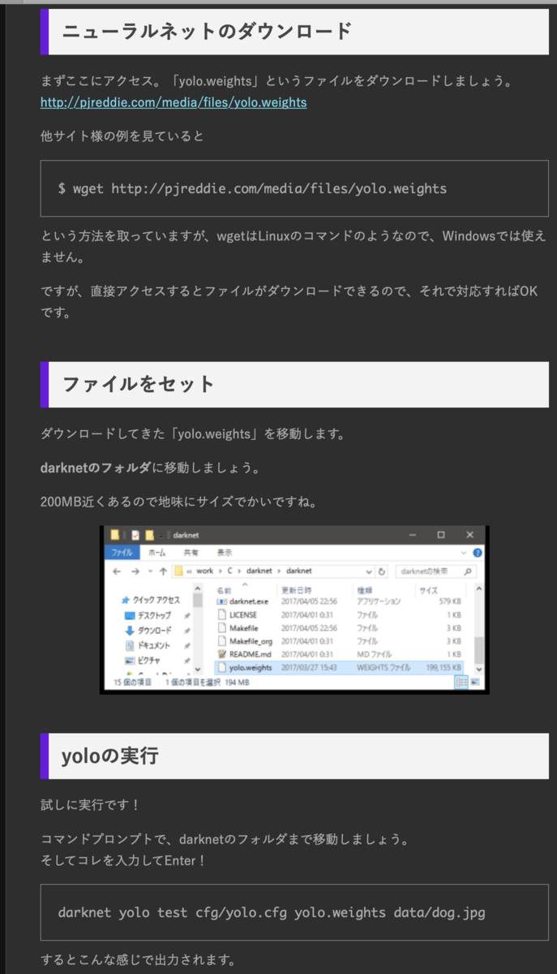Select the Makefile file row
557x974 pixels.
339,627
